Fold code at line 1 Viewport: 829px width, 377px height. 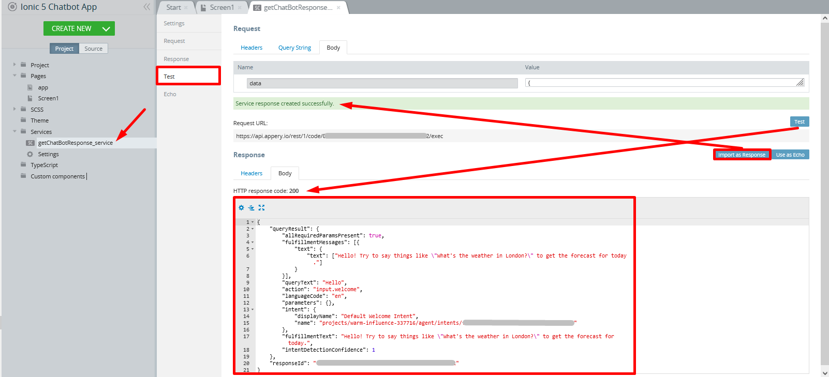coord(253,222)
